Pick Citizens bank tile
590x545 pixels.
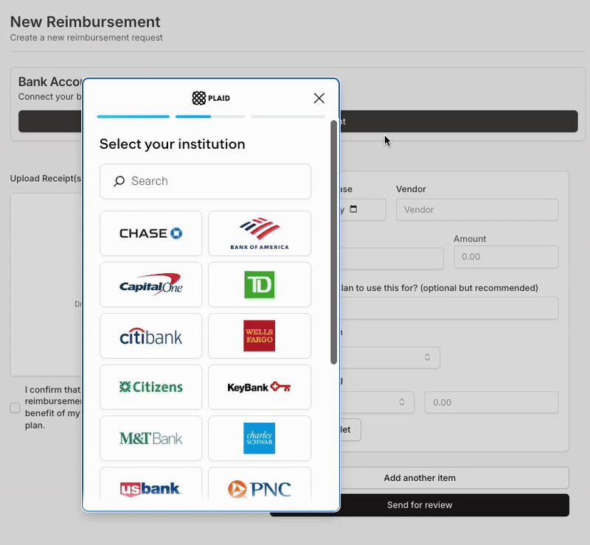coord(150,387)
